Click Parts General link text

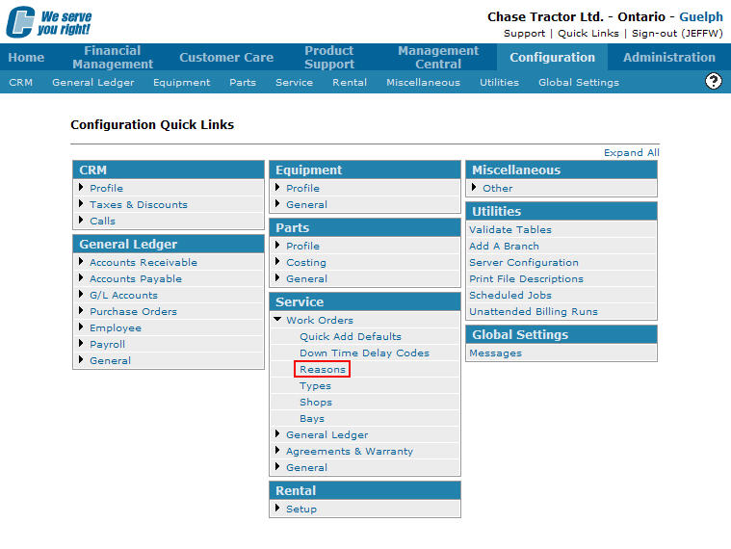[307, 278]
